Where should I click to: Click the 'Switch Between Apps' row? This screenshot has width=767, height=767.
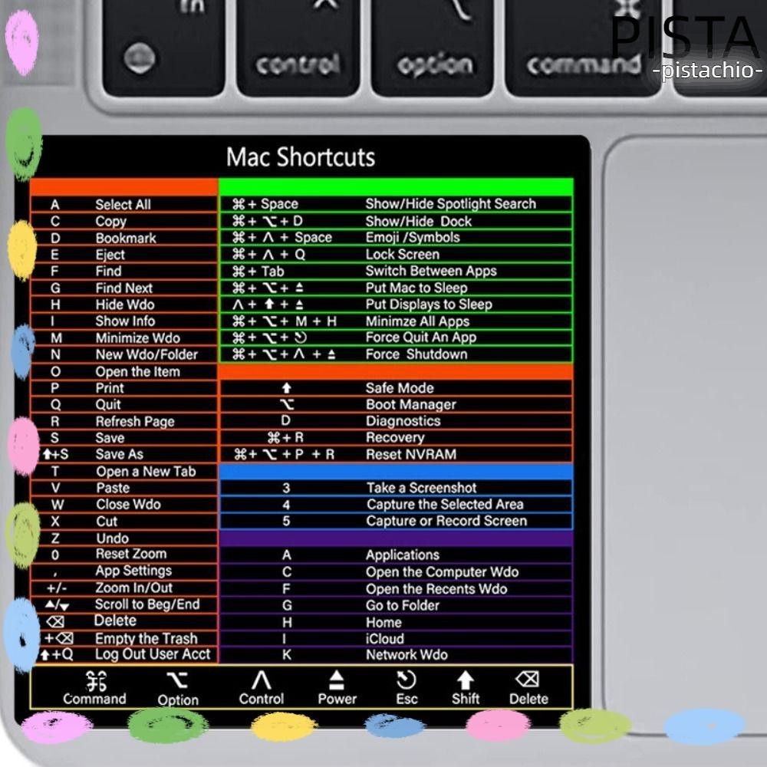coord(397,271)
